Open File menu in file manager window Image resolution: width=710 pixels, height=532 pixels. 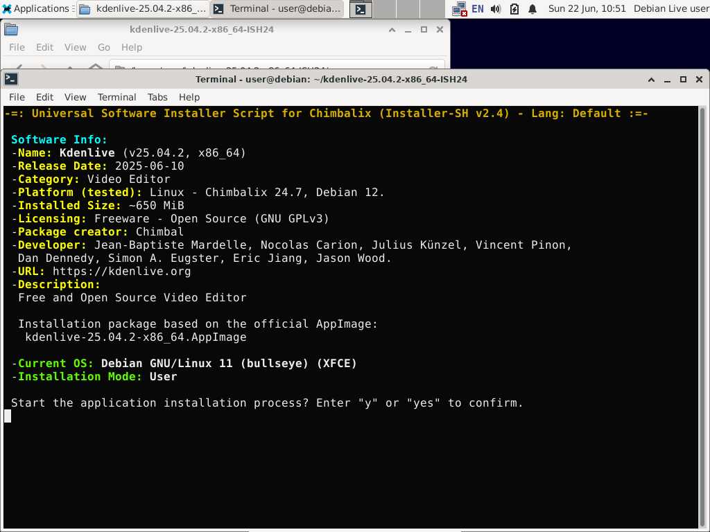17,47
